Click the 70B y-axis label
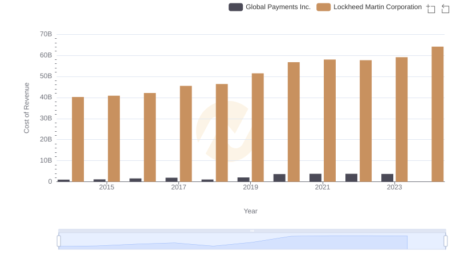The width and height of the screenshot is (456, 263). 46,34
